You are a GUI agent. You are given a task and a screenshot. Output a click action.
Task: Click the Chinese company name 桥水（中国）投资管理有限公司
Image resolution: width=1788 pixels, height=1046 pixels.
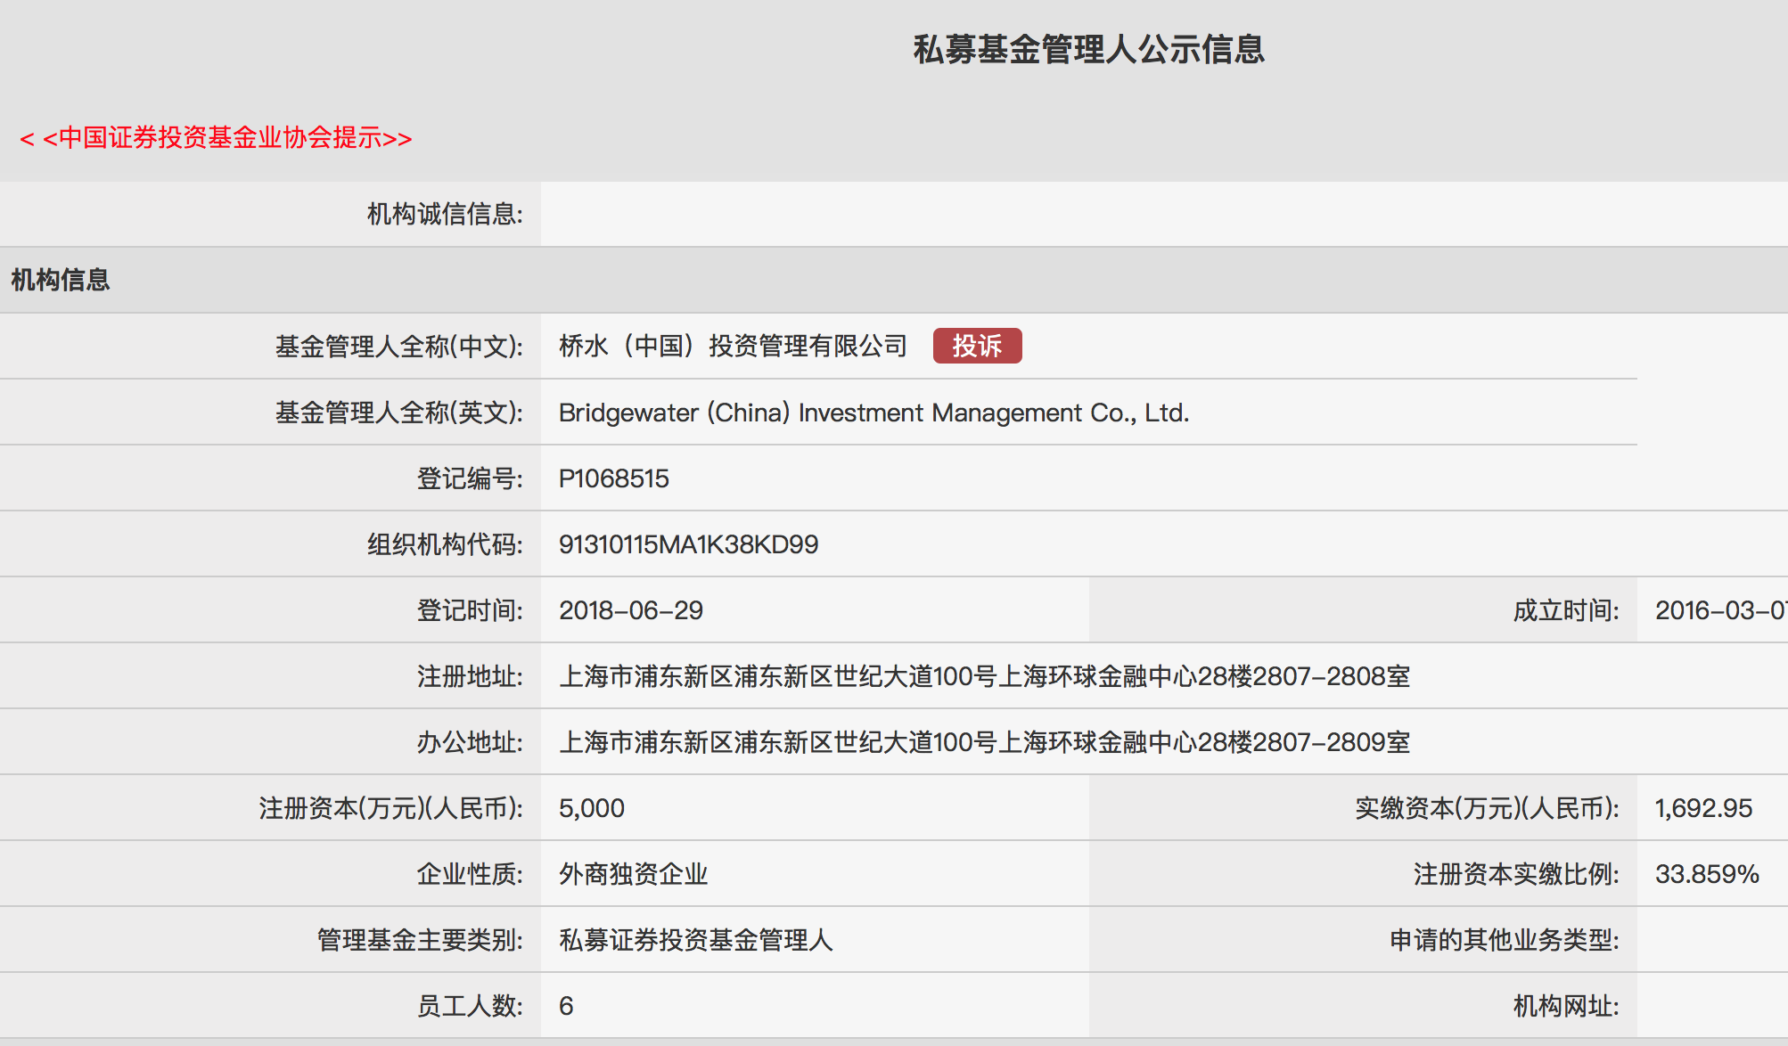click(x=733, y=346)
